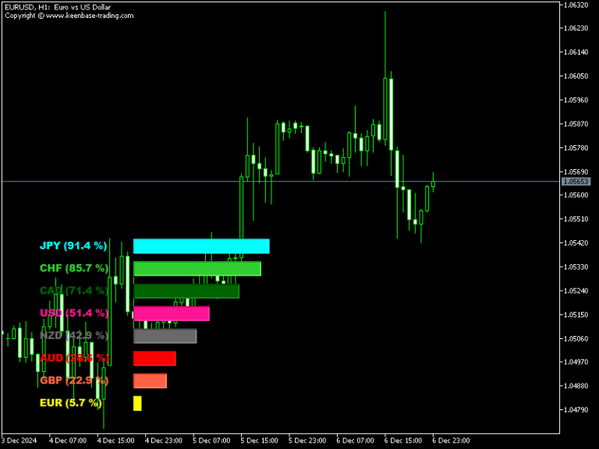Click the "EUR (5.7 %)" label
The width and height of the screenshot is (599, 449).
click(71, 403)
